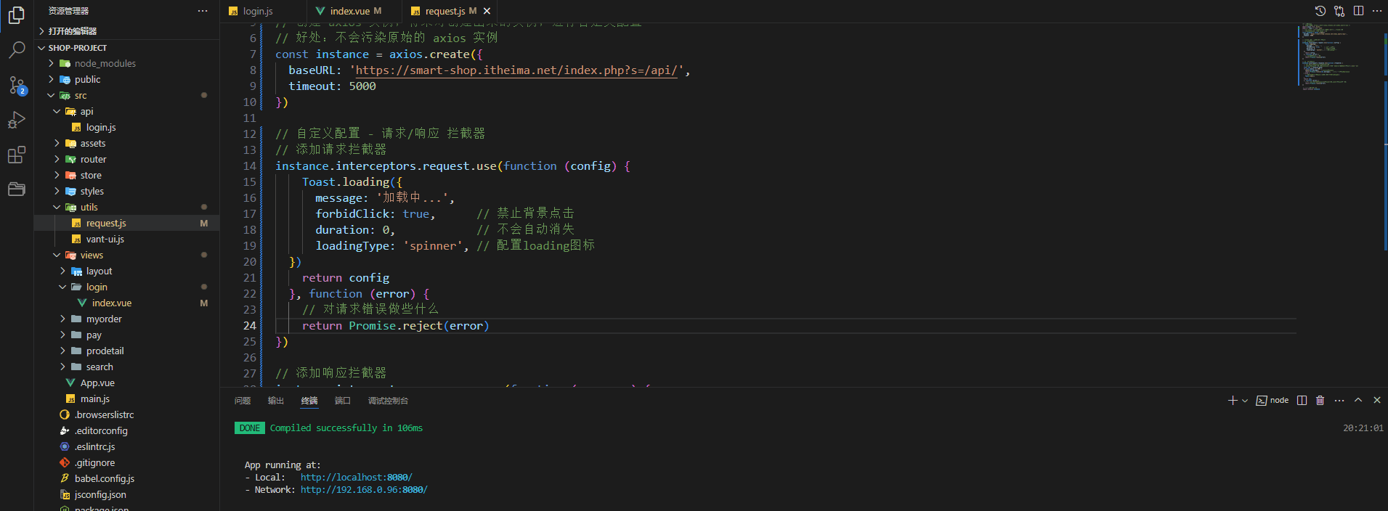Open request.js in the explorer tree
The image size is (1388, 511).
click(127, 223)
